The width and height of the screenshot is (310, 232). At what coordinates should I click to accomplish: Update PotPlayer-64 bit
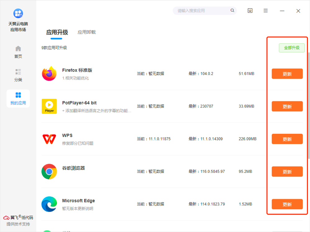[x=287, y=106]
